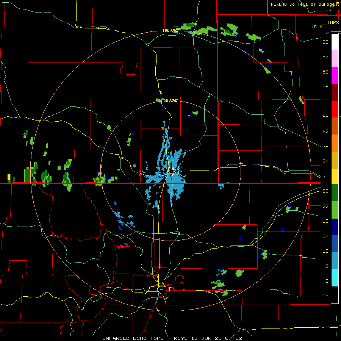The width and height of the screenshot is (341, 341).
Task: Select the 22 legend value
Action: pyautogui.click(x=325, y=206)
